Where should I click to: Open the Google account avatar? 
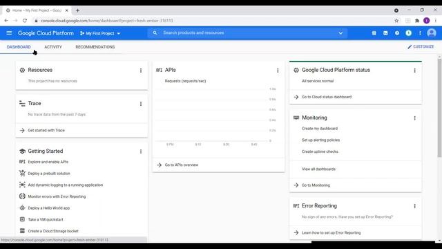pyautogui.click(x=431, y=33)
